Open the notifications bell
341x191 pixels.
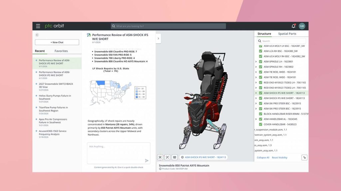click(293, 26)
